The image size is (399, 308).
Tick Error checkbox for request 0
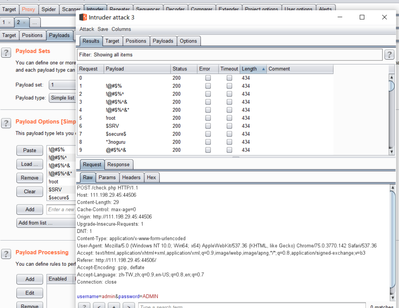click(x=208, y=78)
